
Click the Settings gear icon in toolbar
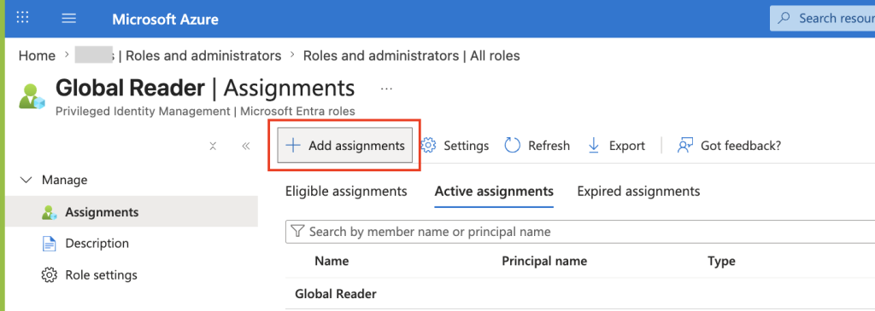coord(428,145)
